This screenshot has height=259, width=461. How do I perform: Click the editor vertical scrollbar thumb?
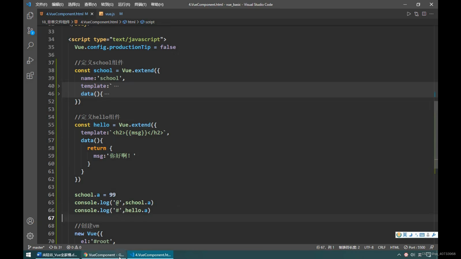pyautogui.click(x=436, y=135)
